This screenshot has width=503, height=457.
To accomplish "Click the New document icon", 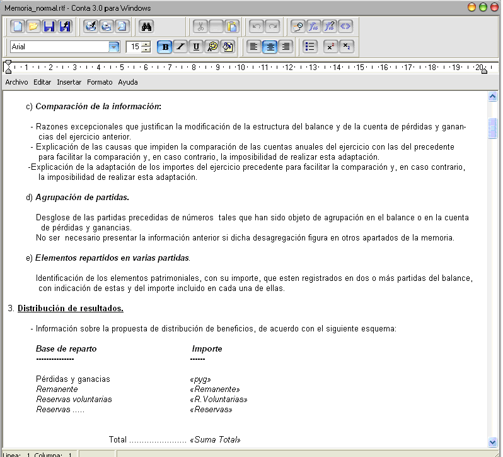I will 18,27.
